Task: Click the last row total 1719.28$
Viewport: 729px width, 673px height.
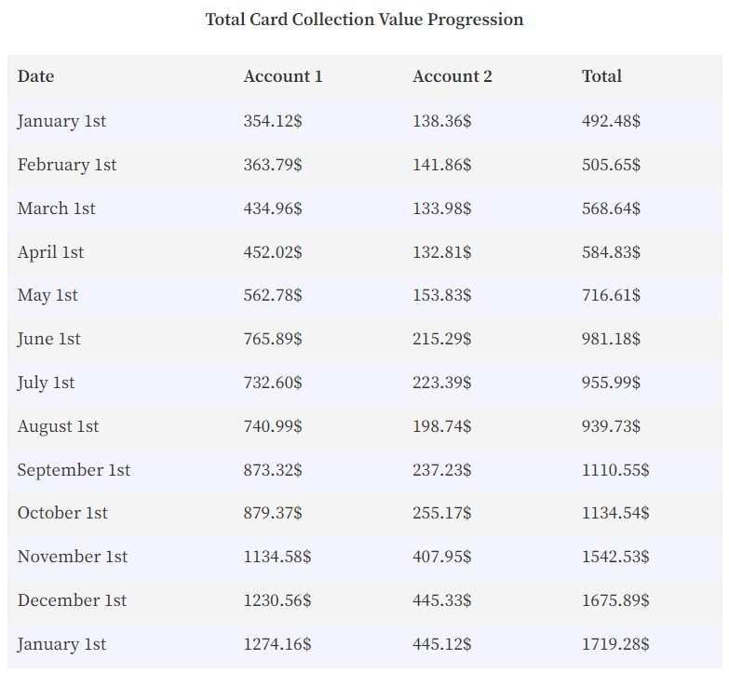Action: 615,644
